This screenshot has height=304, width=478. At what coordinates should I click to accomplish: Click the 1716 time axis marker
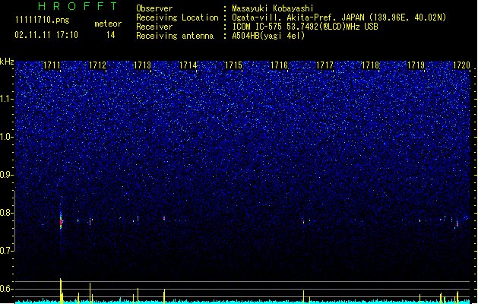279,65
